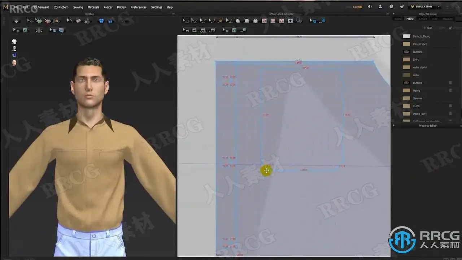The height and width of the screenshot is (260, 462).
Task: Select the Polygon pattern tool
Action: click(x=238, y=21)
